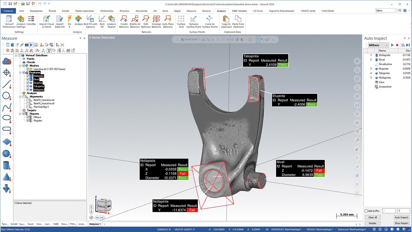The width and height of the screenshot is (412, 232).
Task: Open Analysis Settings
Action: click(x=21, y=22)
